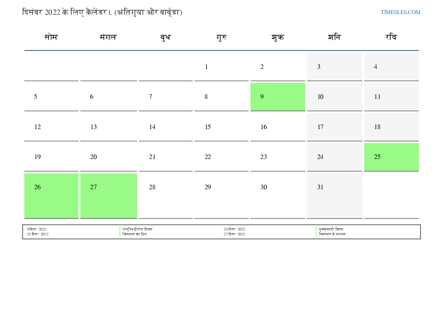Pick date 20 in the मंगल column
The height and width of the screenshot is (313, 443).
[94, 157]
